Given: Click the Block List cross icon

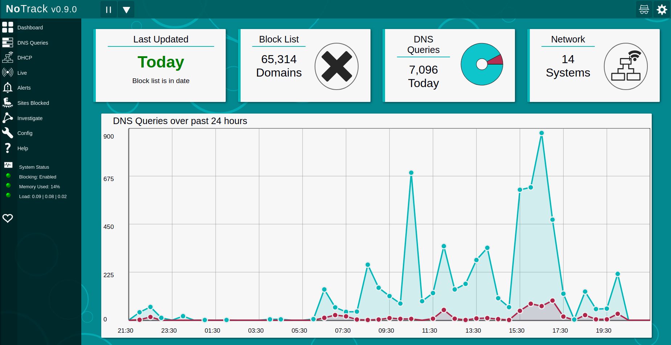Looking at the screenshot, I should point(336,66).
